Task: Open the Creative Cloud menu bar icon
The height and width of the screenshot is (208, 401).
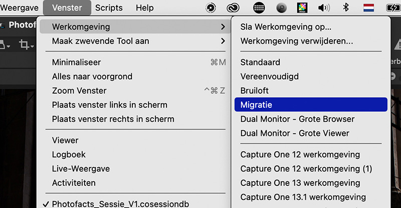Action: coord(233,8)
